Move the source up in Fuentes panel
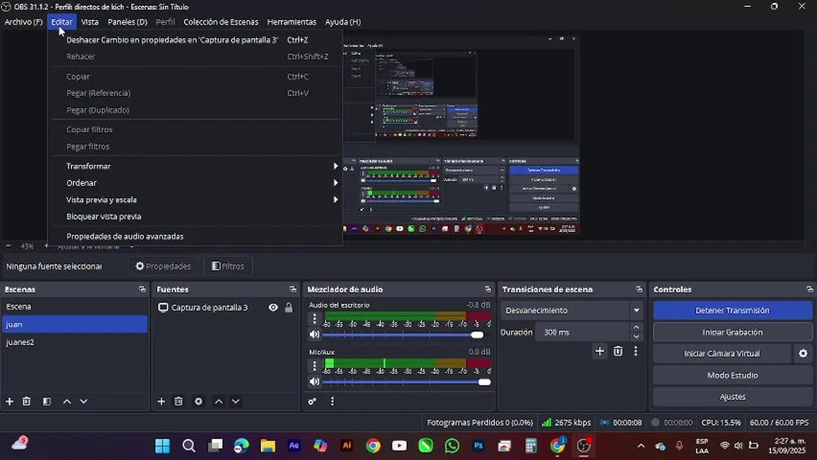The image size is (817, 460). pyautogui.click(x=219, y=401)
